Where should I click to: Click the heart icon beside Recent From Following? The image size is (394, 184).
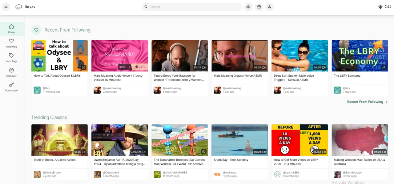[x=36, y=30]
